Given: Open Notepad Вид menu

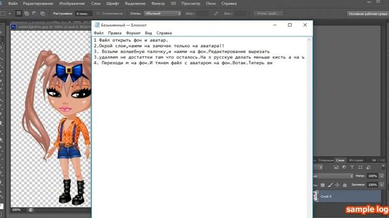Looking at the screenshot, I should coord(148,33).
